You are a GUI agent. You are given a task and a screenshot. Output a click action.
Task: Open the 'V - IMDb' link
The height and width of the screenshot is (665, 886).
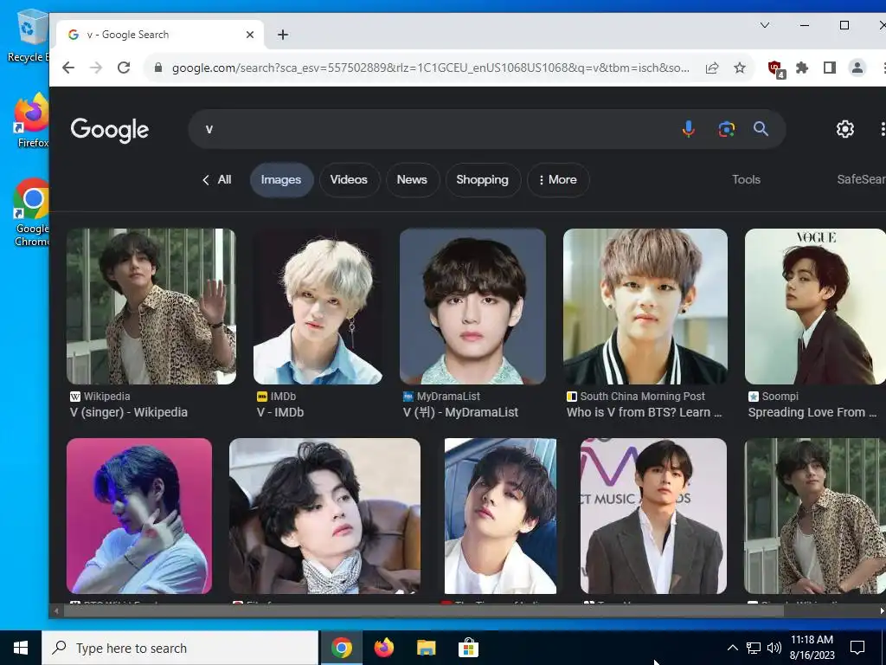point(280,412)
